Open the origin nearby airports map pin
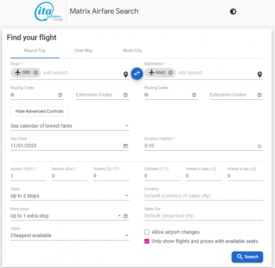The image size is (275, 268). click(x=126, y=74)
